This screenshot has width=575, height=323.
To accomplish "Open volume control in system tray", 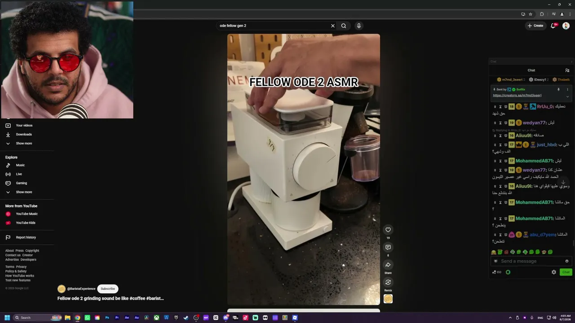I will click(554, 318).
